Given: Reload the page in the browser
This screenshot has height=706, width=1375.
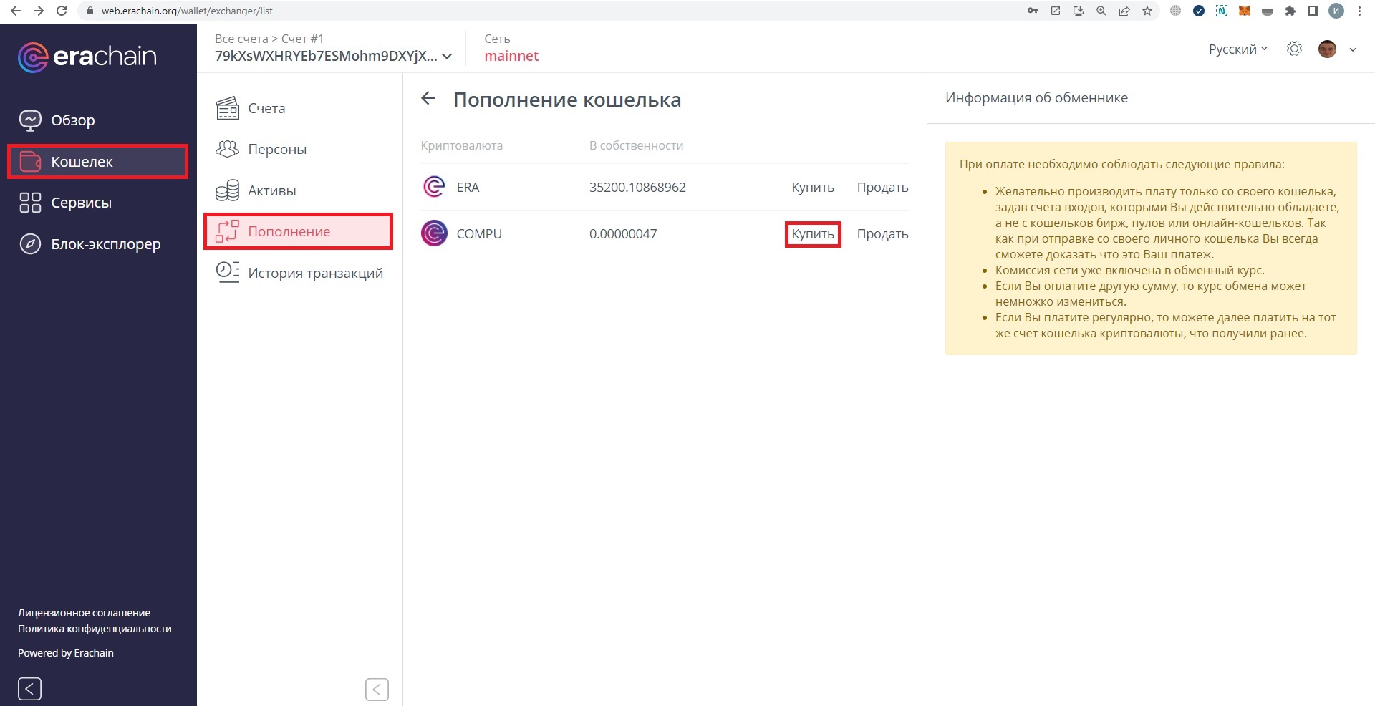Looking at the screenshot, I should pos(62,11).
